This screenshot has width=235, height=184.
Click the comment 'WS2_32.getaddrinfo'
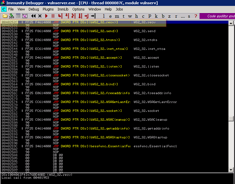[x=151, y=128]
